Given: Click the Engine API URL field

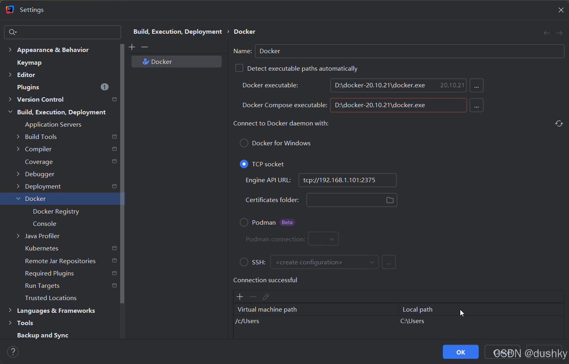Looking at the screenshot, I should (x=348, y=180).
